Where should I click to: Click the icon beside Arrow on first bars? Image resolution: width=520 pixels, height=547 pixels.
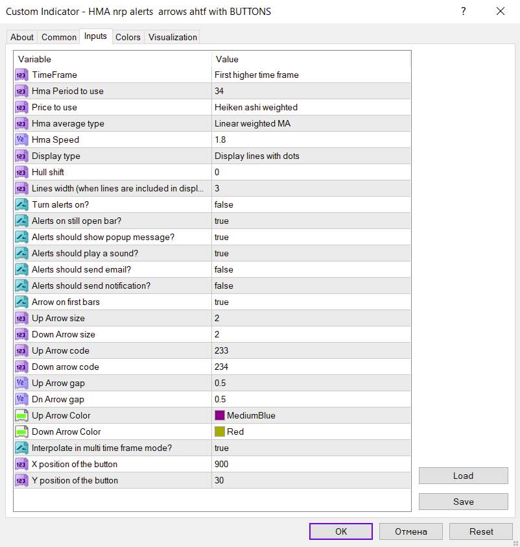click(x=21, y=302)
